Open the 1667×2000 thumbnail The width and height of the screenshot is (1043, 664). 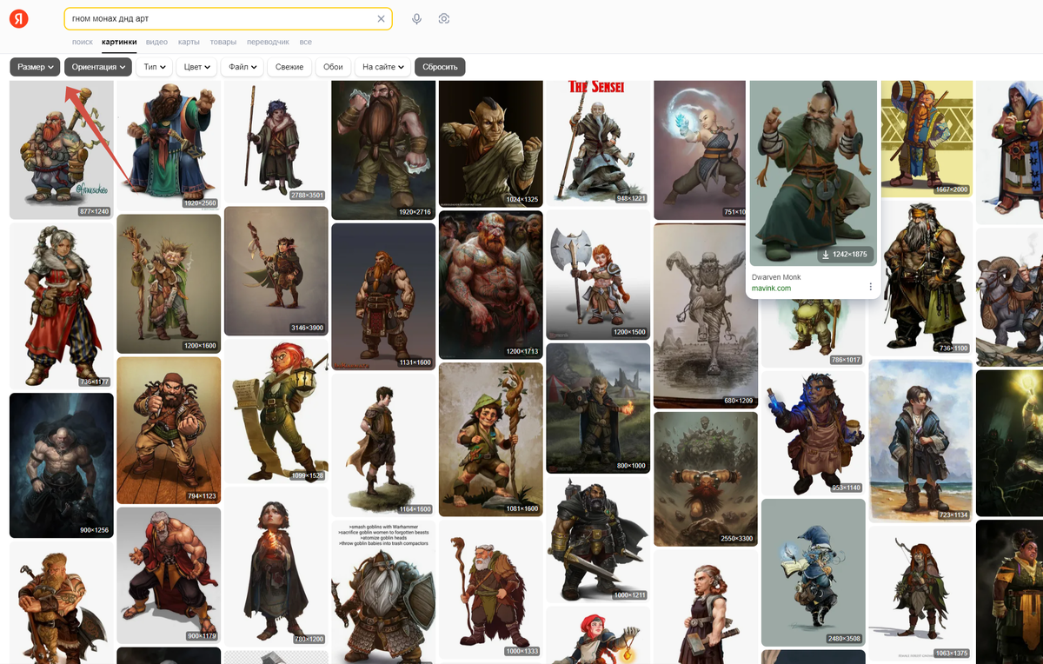[x=927, y=139]
